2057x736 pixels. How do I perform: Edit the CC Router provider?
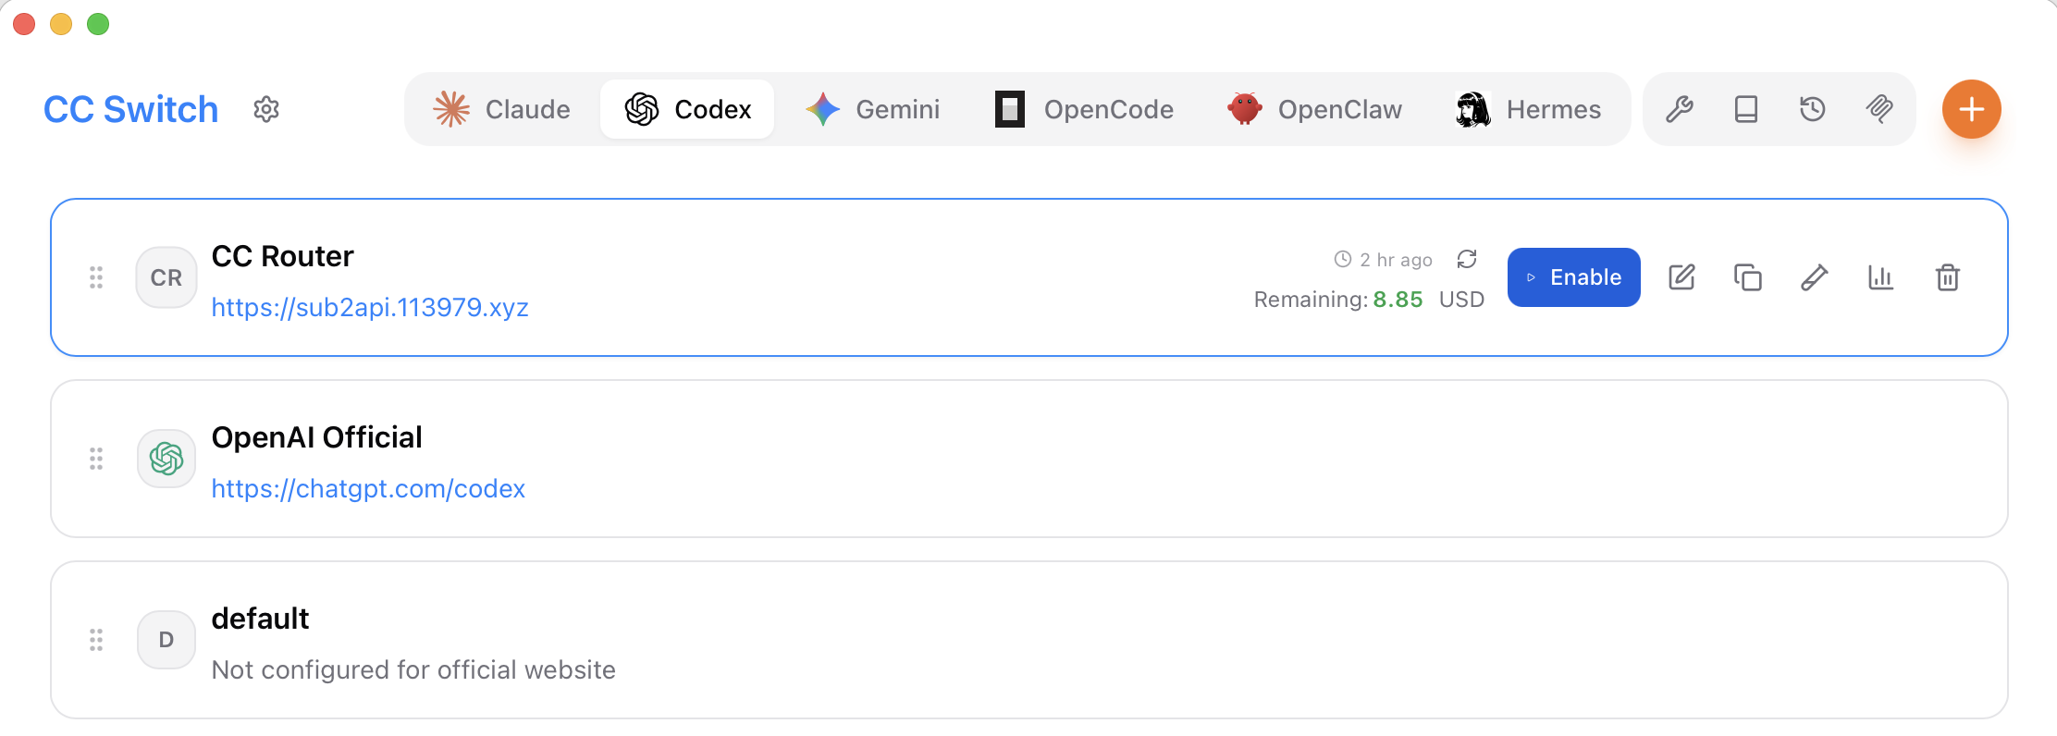click(x=1681, y=277)
